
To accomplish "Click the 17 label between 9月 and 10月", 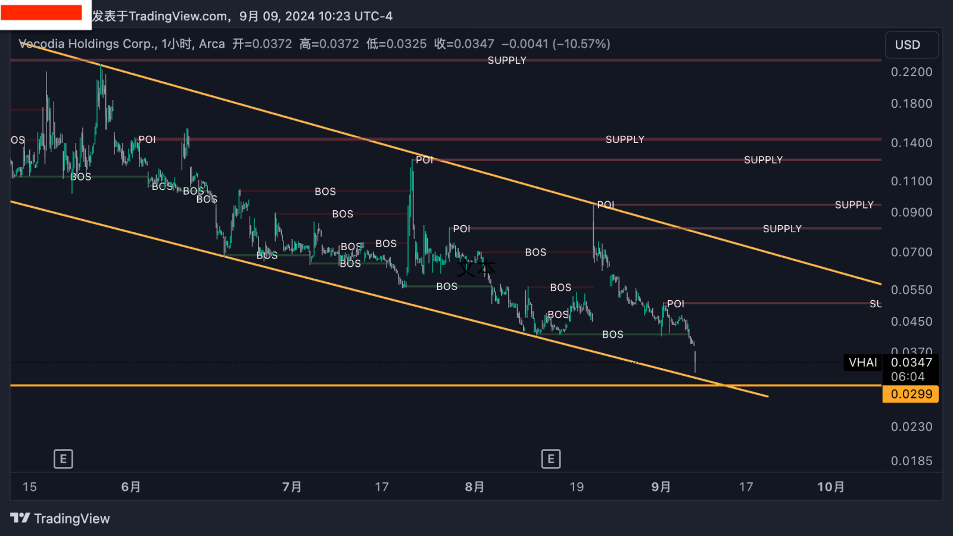I will click(x=746, y=487).
